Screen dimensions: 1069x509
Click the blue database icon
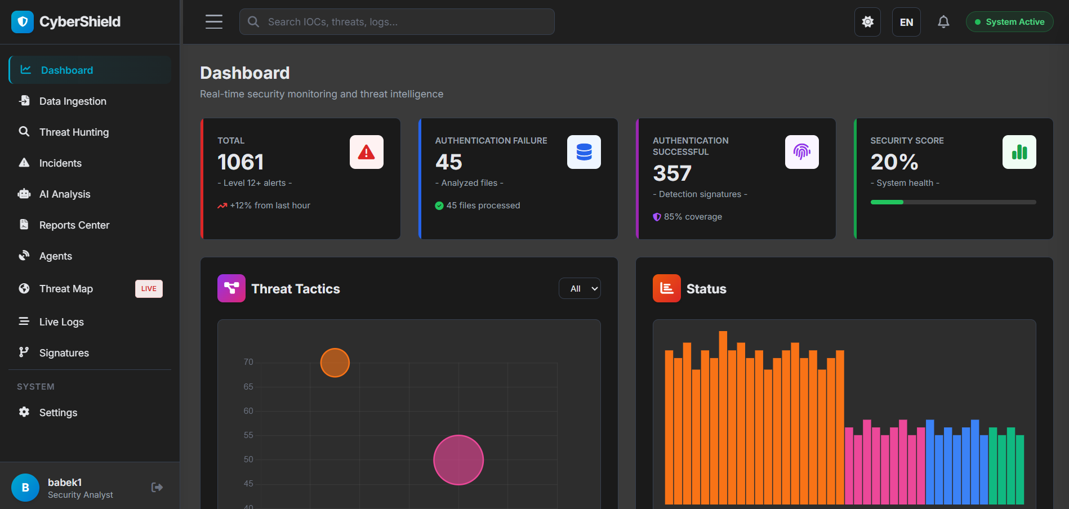click(x=584, y=152)
